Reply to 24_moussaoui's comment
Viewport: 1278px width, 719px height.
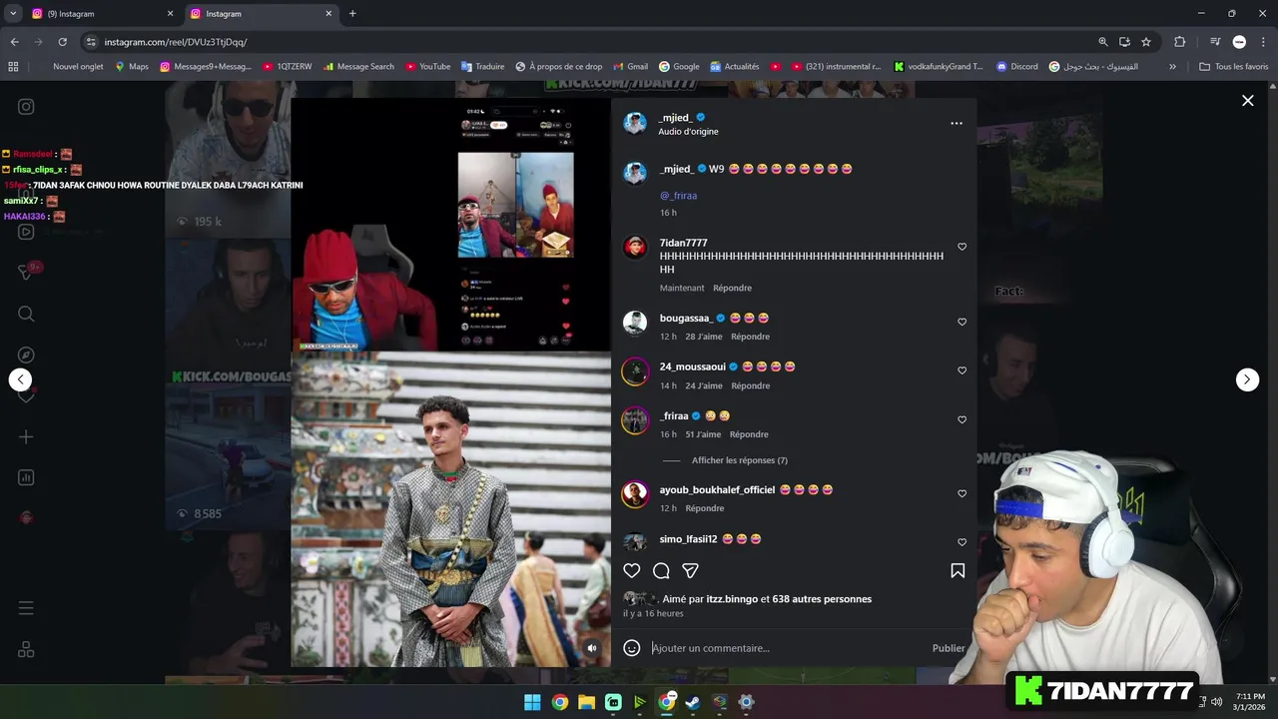pos(750,385)
